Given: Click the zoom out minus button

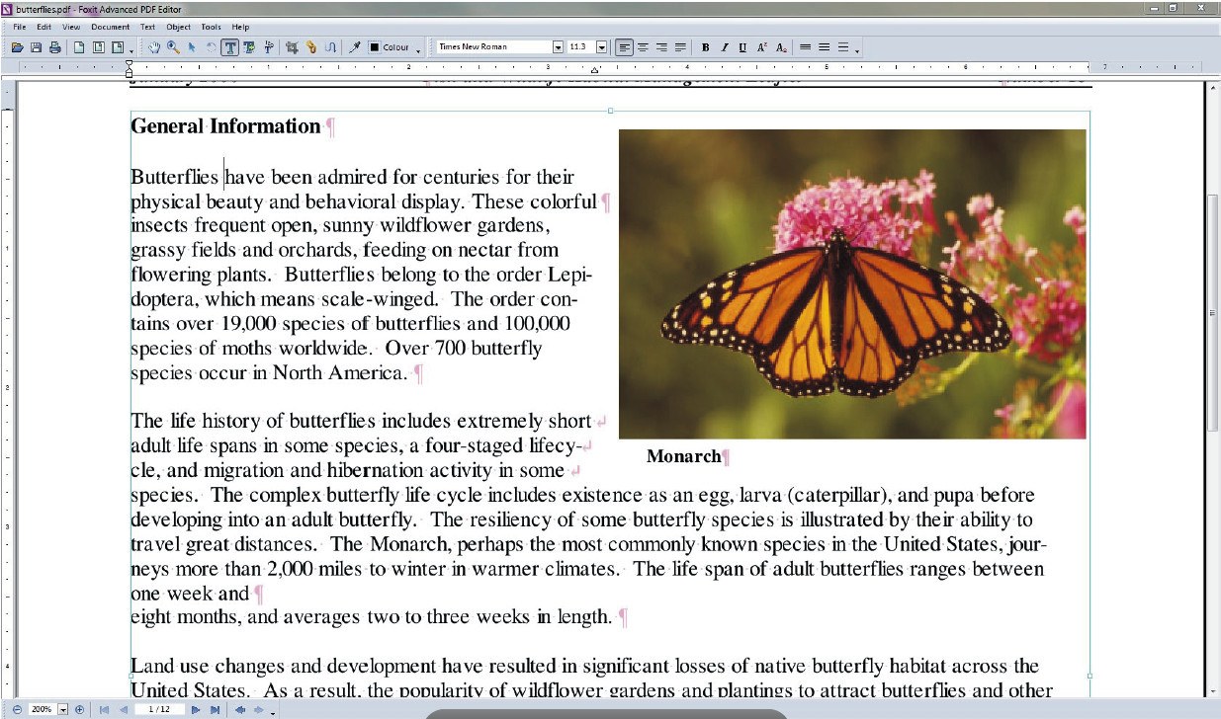Looking at the screenshot, I should pos(17,709).
